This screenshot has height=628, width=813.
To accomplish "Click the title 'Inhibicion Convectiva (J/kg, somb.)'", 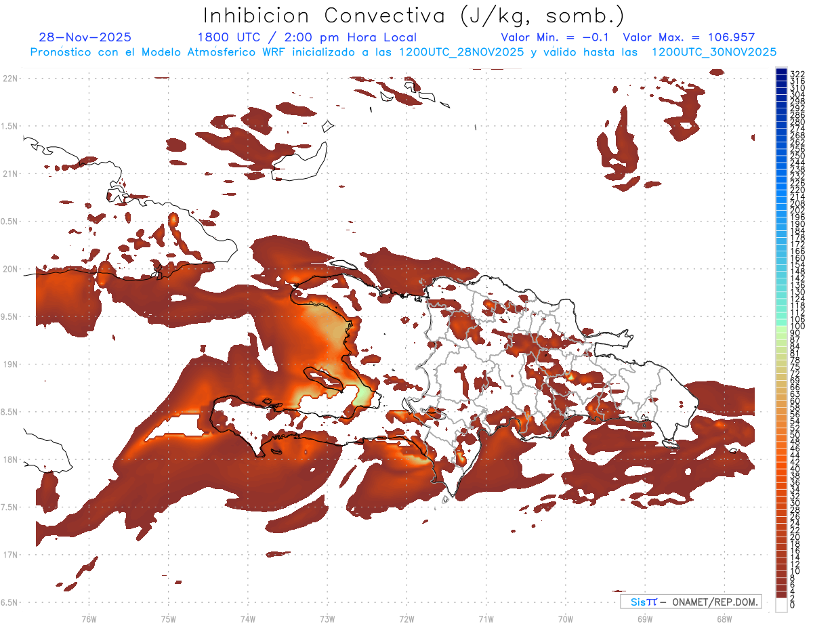I will pyautogui.click(x=414, y=16).
